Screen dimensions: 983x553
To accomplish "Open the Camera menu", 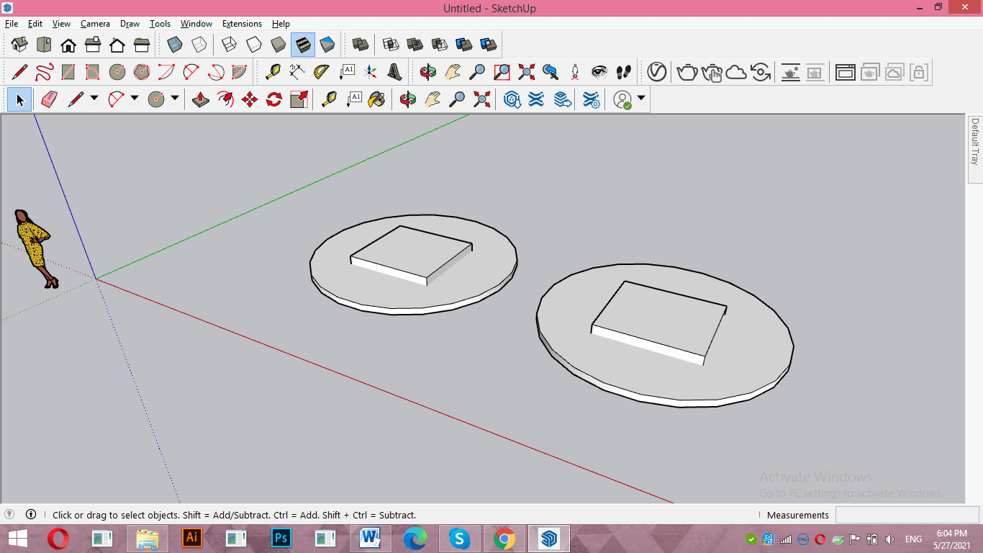I will pos(95,24).
